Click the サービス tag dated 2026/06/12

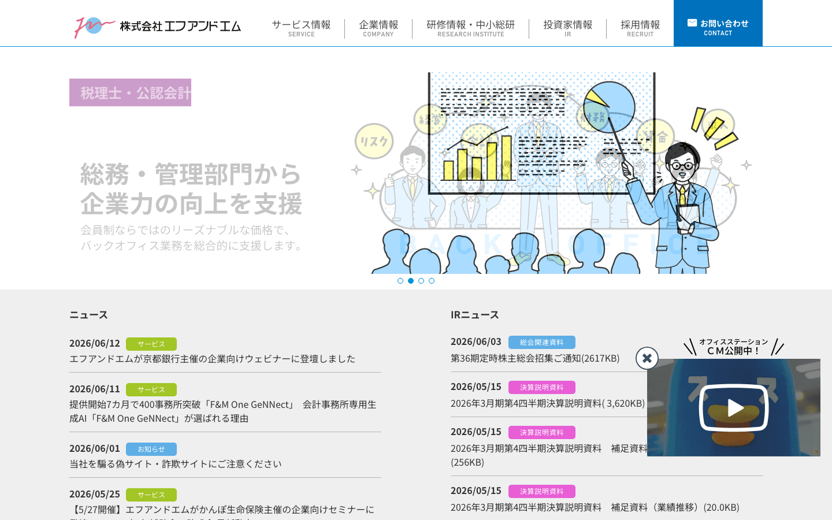pos(151,344)
